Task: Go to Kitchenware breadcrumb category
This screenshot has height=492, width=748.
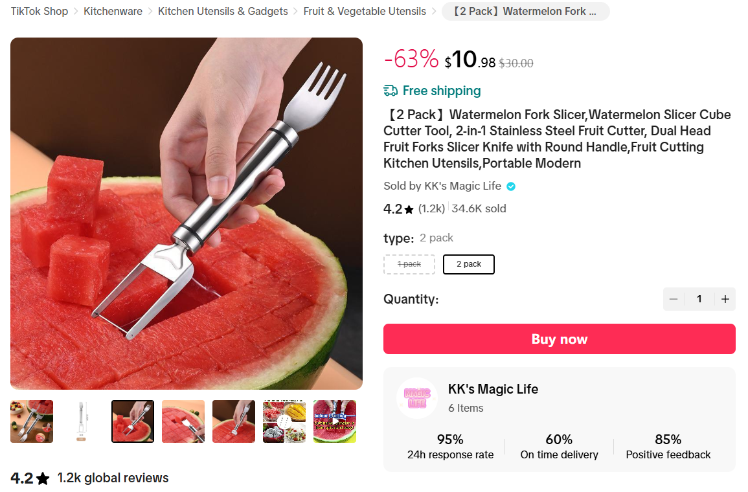Action: [x=113, y=12]
